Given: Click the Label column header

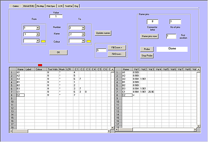Looking at the screenshot, I should point(29,69).
